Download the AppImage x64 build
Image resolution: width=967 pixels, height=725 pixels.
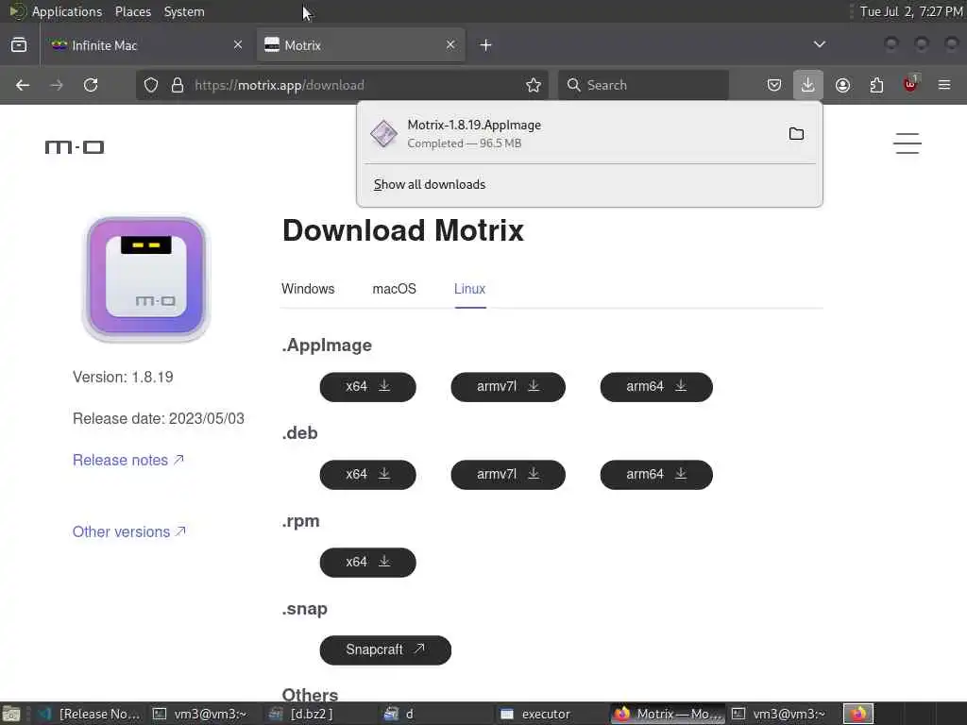pos(367,386)
